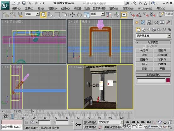
Task: Activate the Rotate tool
Action: (x=79, y=15)
